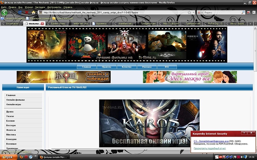This screenshot has width=257, height=160.
Task: Open the address bar history dropdown arrow
Action: pos(193,12)
